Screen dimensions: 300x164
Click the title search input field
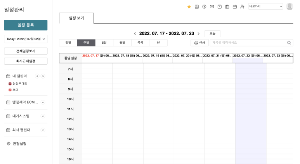pos(248,43)
